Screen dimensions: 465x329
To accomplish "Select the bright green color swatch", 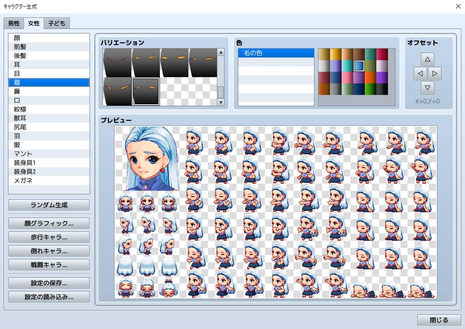I will [x=371, y=89].
